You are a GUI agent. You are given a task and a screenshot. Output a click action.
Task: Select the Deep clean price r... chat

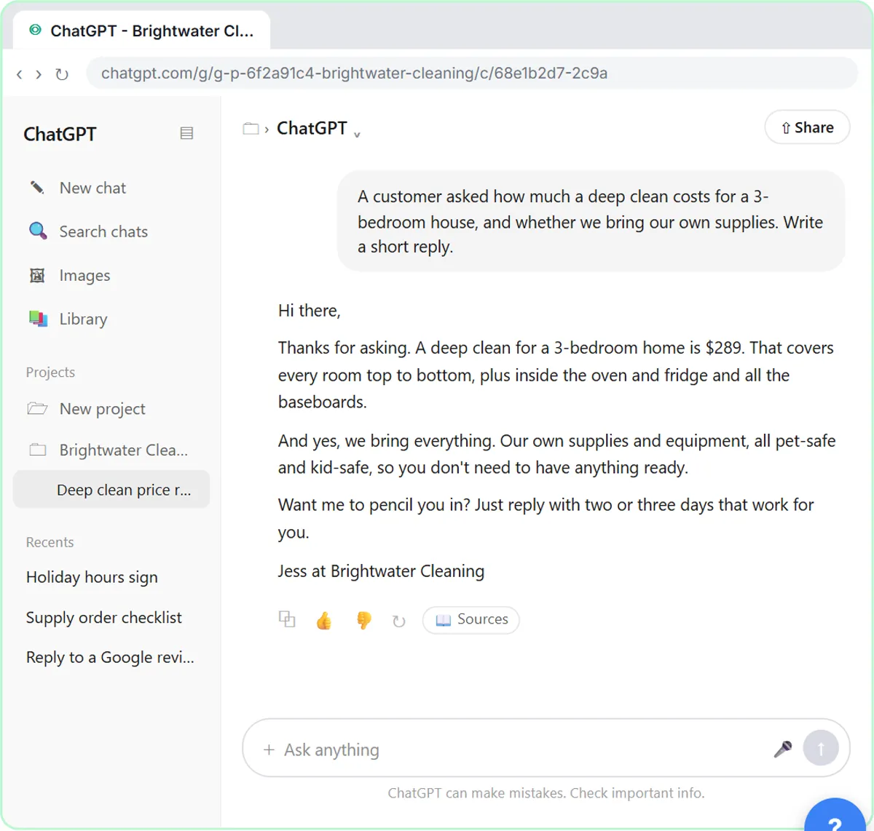[x=111, y=490]
